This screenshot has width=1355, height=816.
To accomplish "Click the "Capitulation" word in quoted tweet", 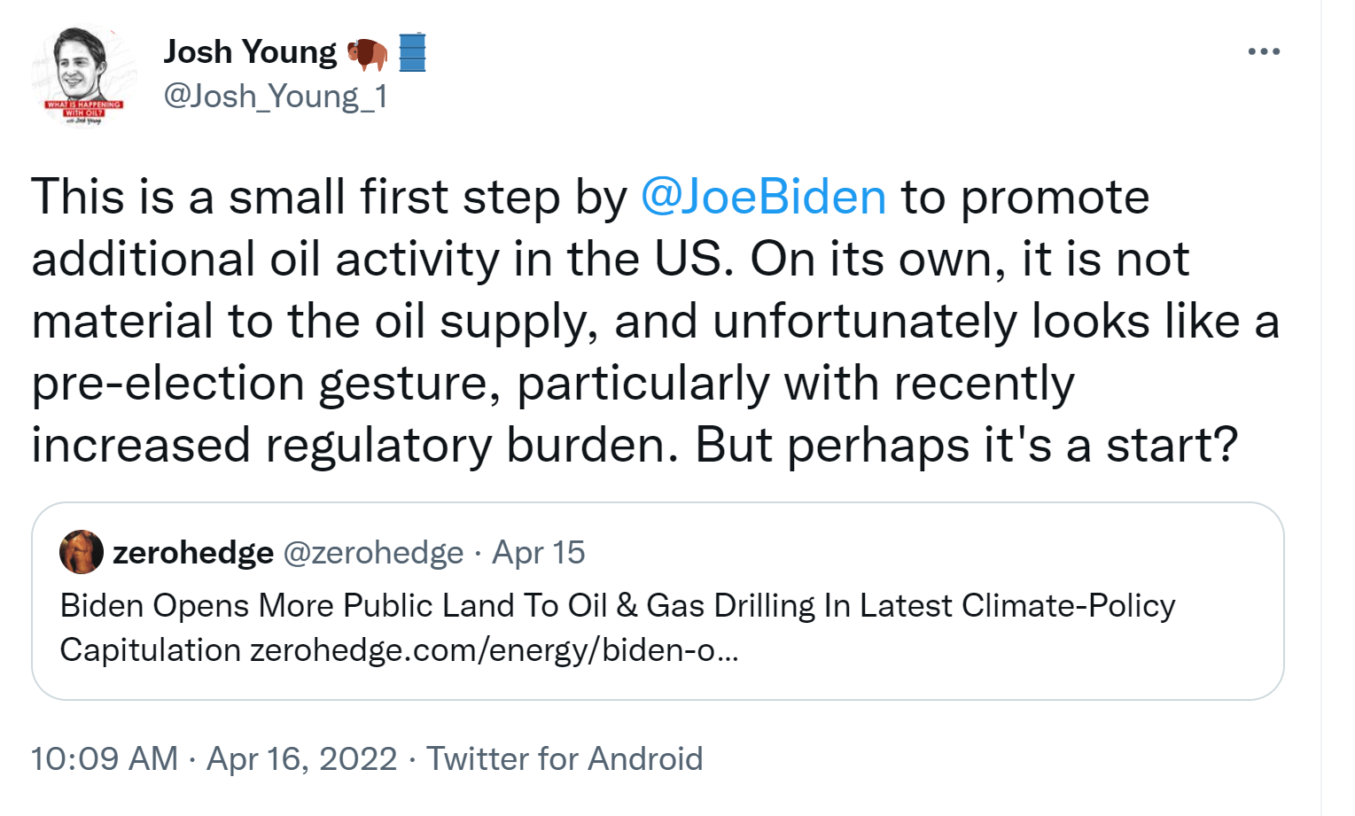I will [150, 650].
